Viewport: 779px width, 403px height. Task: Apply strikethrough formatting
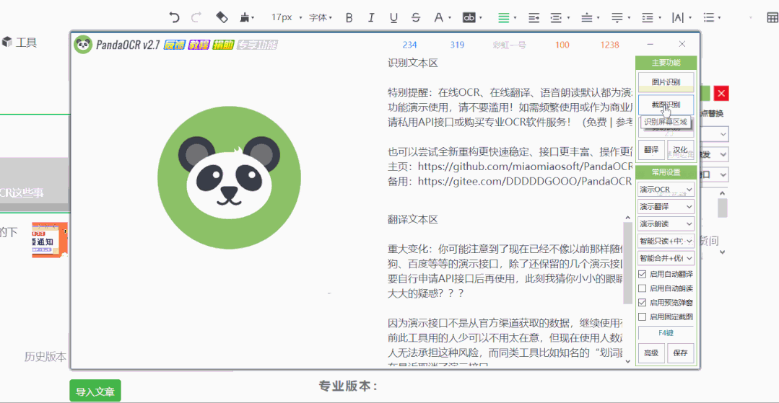(415, 17)
